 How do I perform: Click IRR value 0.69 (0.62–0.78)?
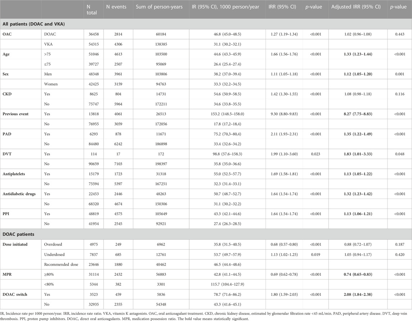284,274
